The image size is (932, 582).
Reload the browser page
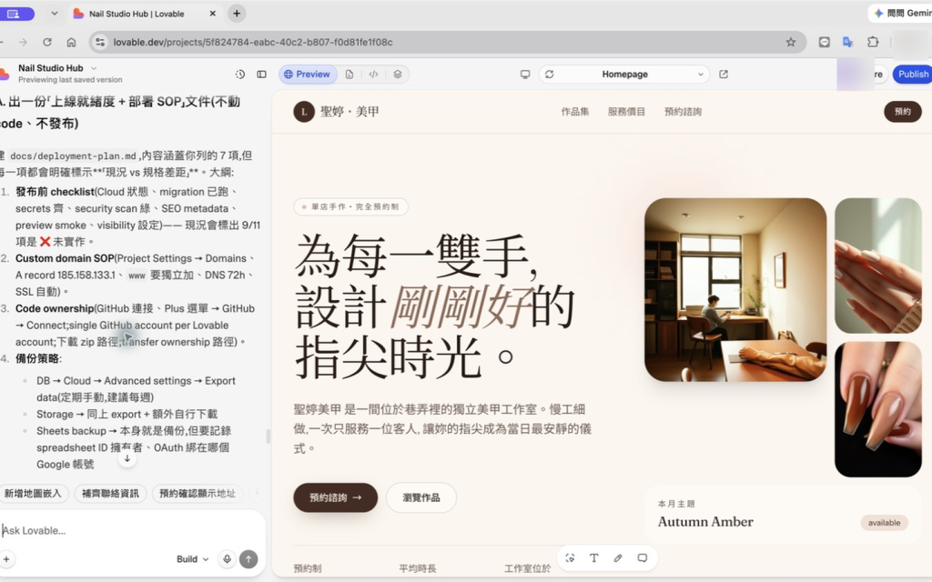pyautogui.click(x=47, y=42)
